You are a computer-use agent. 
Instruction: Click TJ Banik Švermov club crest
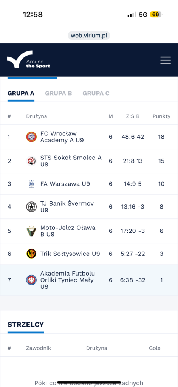coord(31,207)
